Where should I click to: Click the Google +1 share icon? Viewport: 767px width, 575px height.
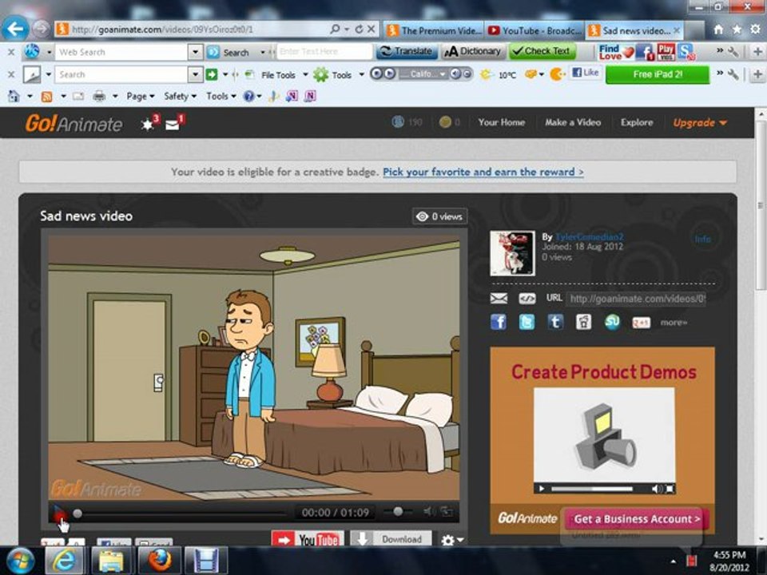coord(641,323)
